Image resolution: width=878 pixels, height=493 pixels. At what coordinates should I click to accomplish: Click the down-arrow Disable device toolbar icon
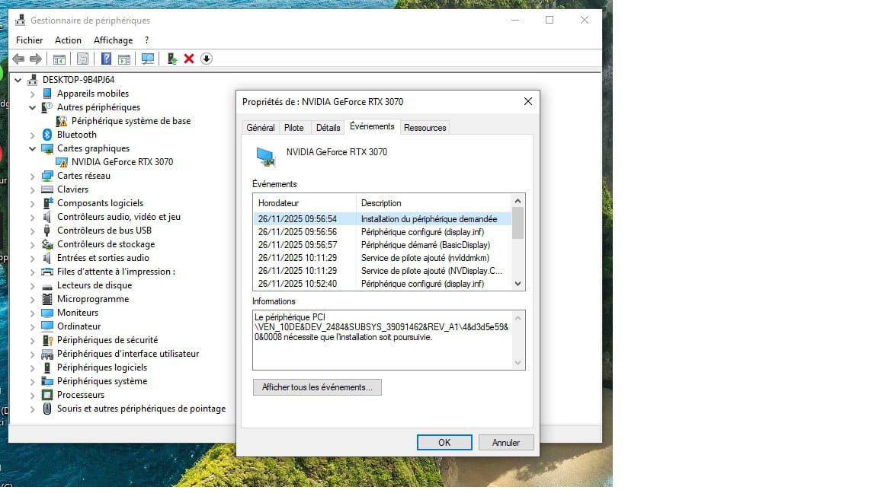pos(207,59)
